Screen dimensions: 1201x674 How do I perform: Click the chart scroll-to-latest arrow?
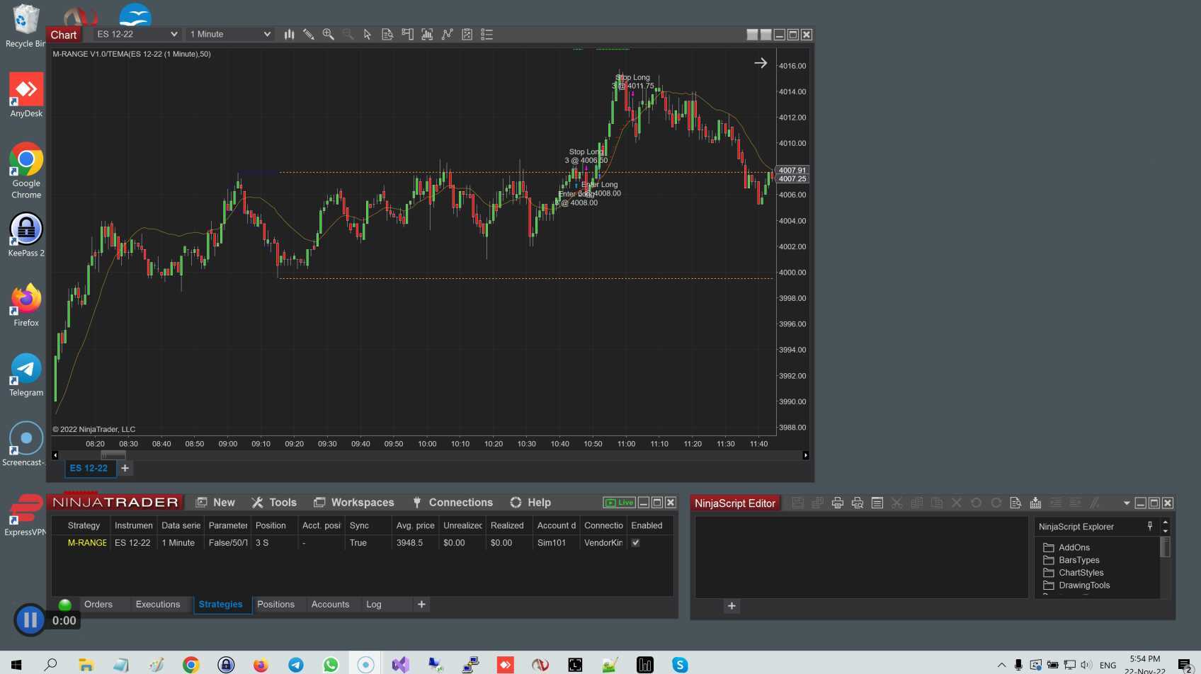click(761, 63)
